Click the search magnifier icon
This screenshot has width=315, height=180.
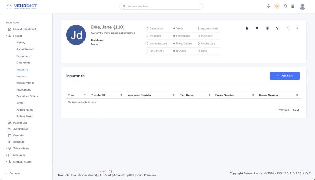pos(124,6)
